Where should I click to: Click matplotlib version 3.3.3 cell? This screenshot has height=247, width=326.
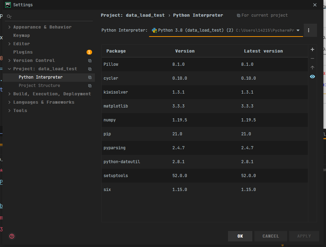[178, 106]
